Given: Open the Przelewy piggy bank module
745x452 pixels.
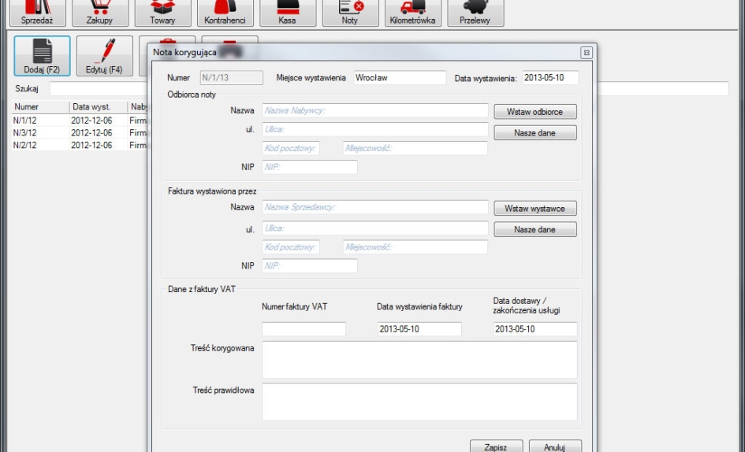Looking at the screenshot, I should [475, 12].
